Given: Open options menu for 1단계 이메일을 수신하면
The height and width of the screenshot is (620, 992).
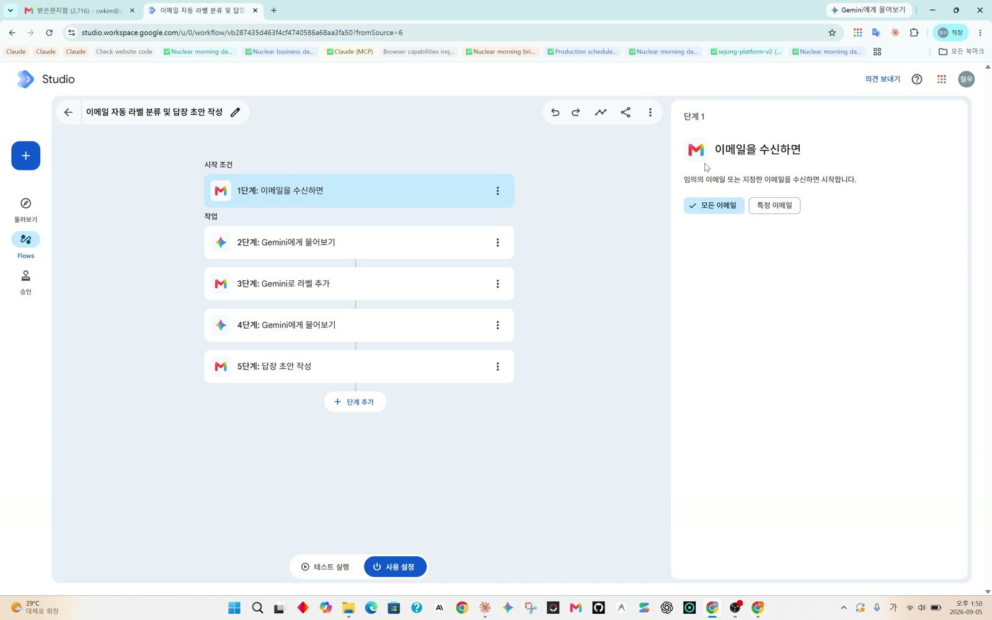Looking at the screenshot, I should point(497,191).
